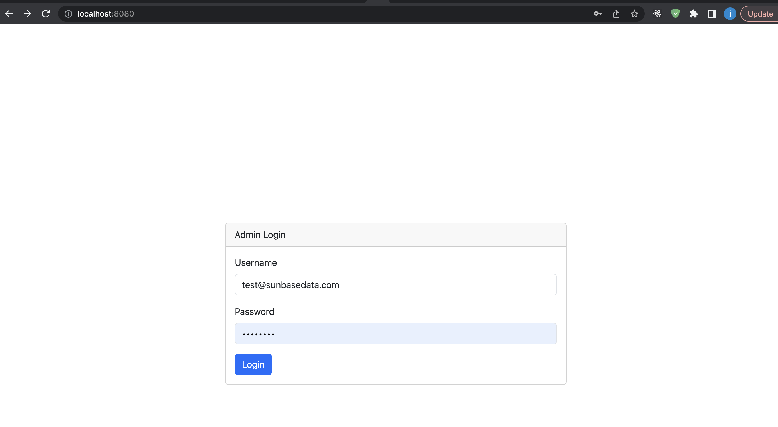The width and height of the screenshot is (778, 427).
Task: Navigate forward using the forward arrow
Action: (x=28, y=14)
